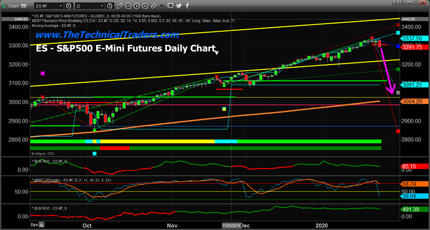The image size is (430, 230).
Task: Open the chart studies icon
Action: (x=128, y=6)
